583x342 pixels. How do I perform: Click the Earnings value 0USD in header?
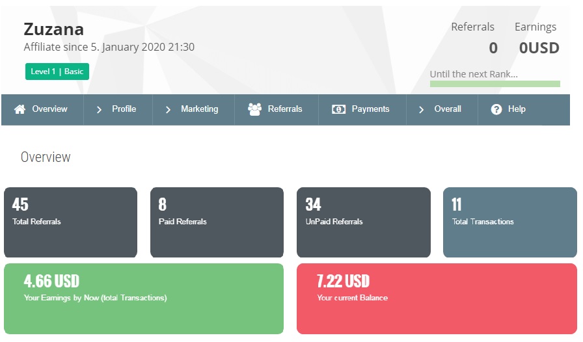click(539, 48)
